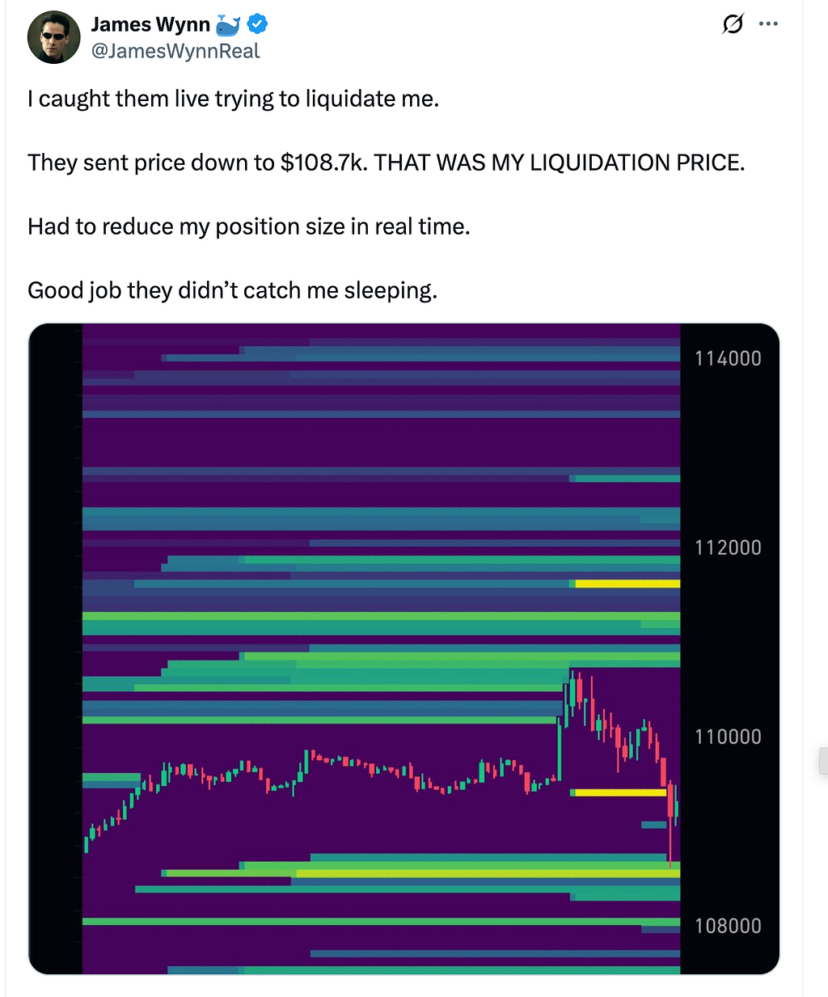Click the 112000 price axis label
Image resolution: width=828 pixels, height=997 pixels.
tap(728, 547)
